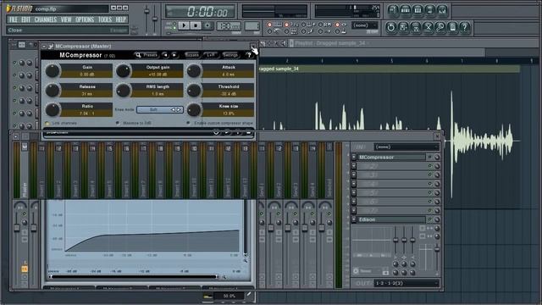Open the TOOLS menu
Screen dimensions: 542x305
[105, 19]
